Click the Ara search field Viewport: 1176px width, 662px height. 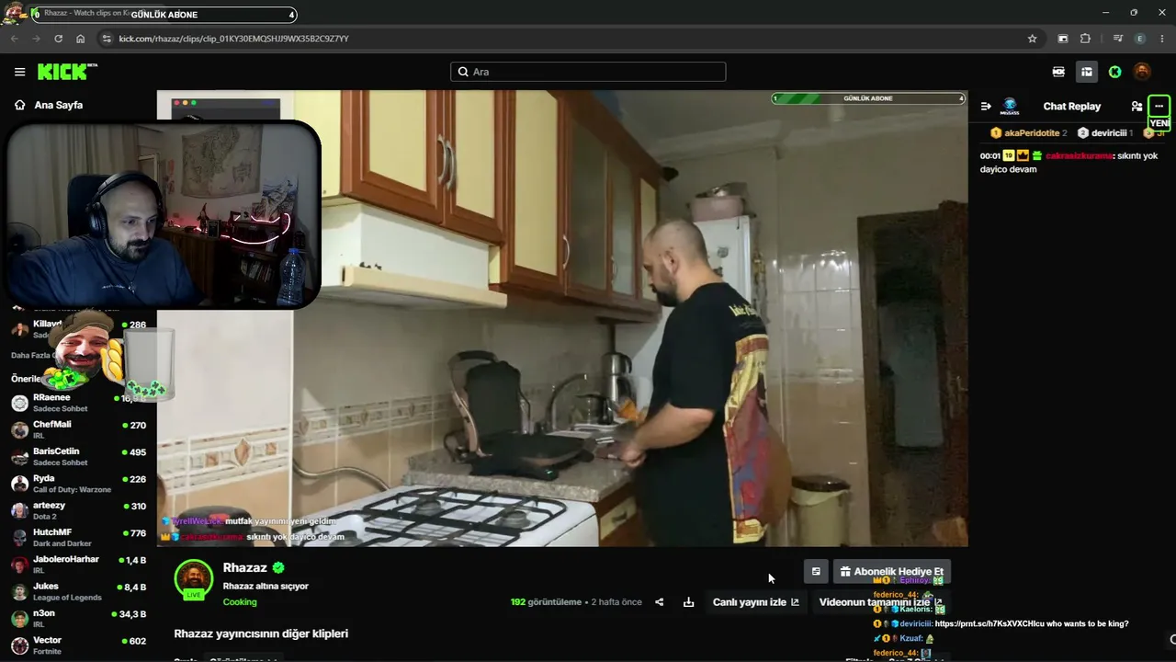click(588, 72)
